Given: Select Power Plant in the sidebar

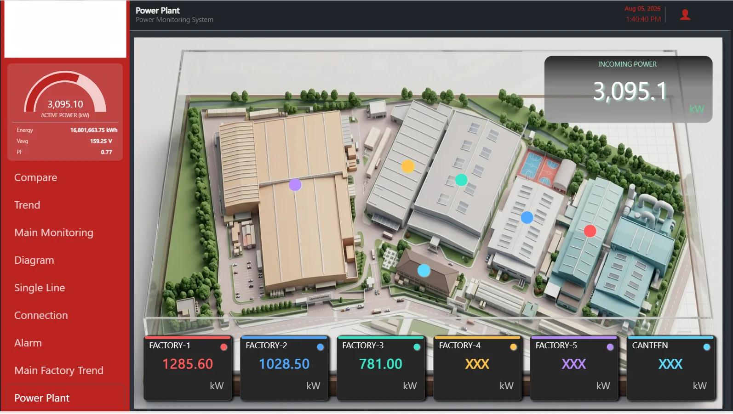Looking at the screenshot, I should (x=42, y=398).
